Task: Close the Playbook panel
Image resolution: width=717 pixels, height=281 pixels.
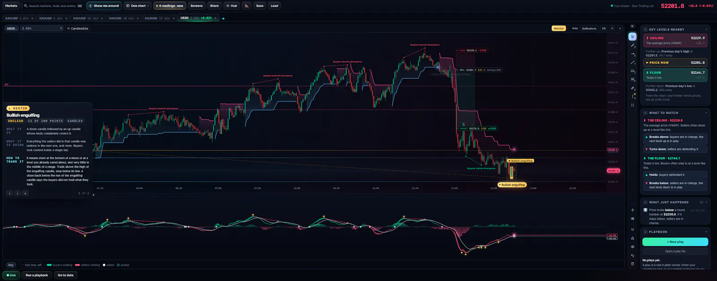Action: 706,232
